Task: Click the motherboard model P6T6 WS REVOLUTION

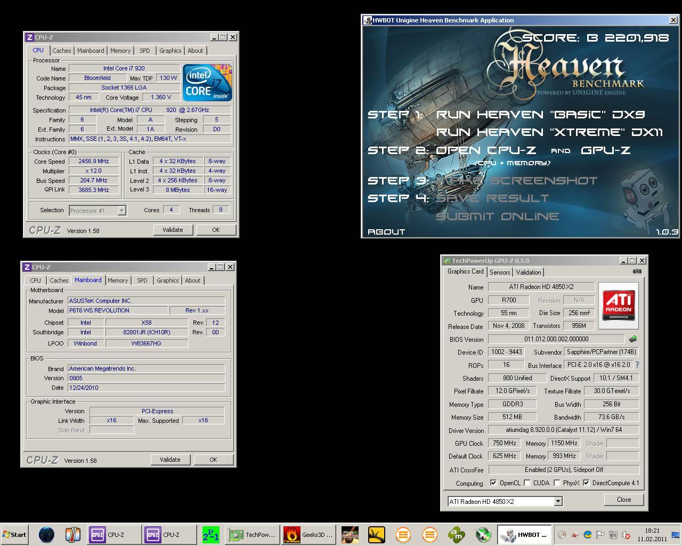Action: click(117, 310)
